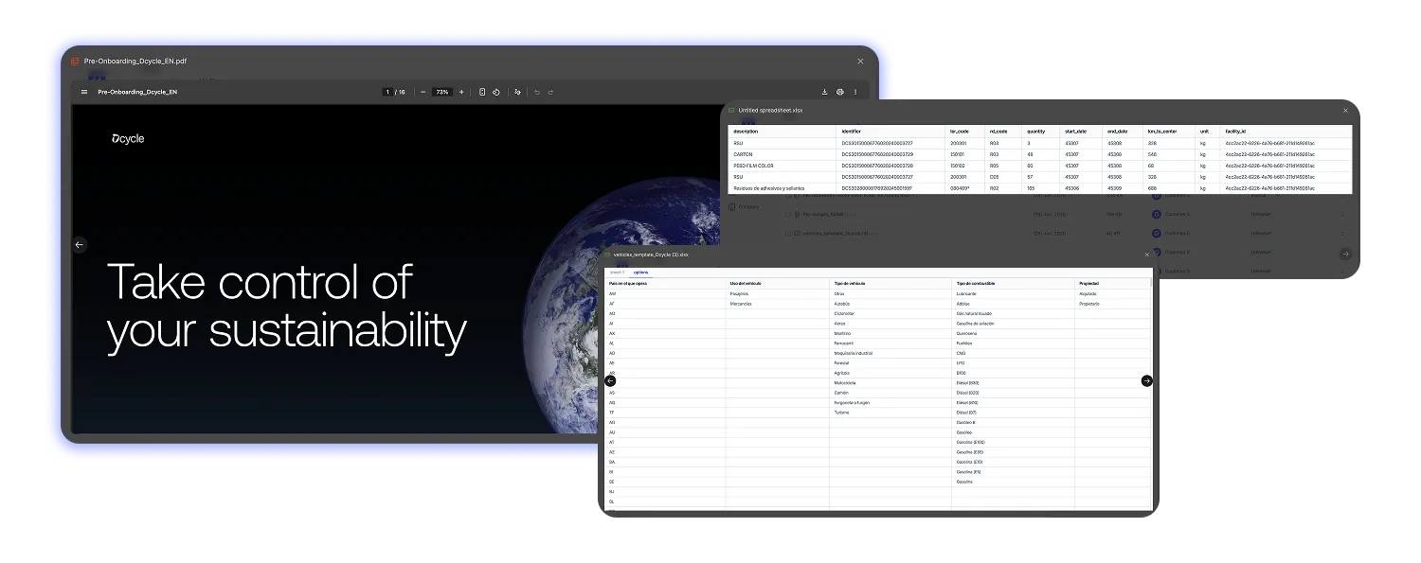The width and height of the screenshot is (1421, 563).
Task: Open the kebab menu on the vehicles_template row
Action: tap(1341, 234)
